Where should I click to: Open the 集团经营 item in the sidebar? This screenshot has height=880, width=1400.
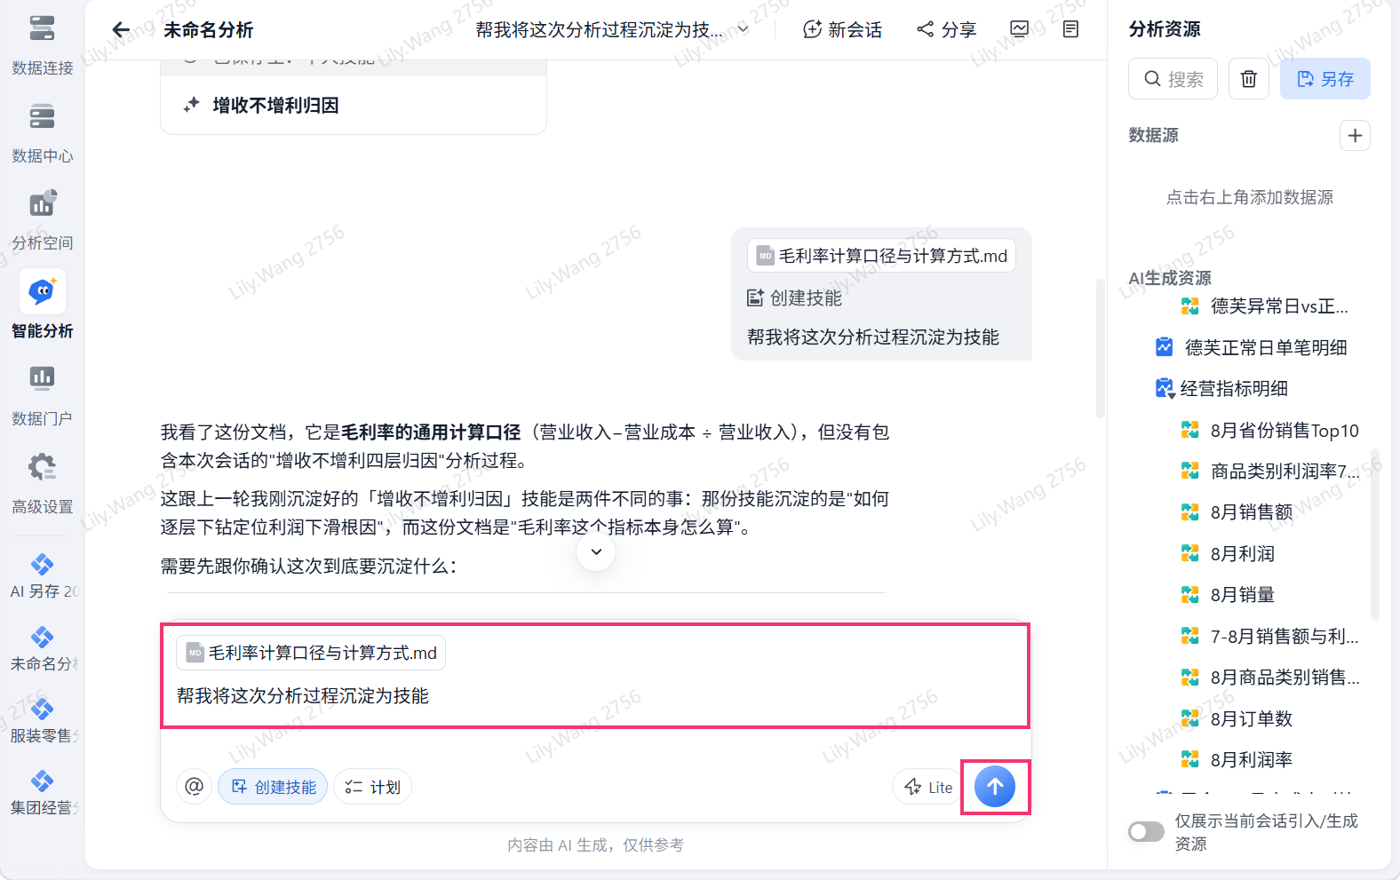(x=42, y=794)
